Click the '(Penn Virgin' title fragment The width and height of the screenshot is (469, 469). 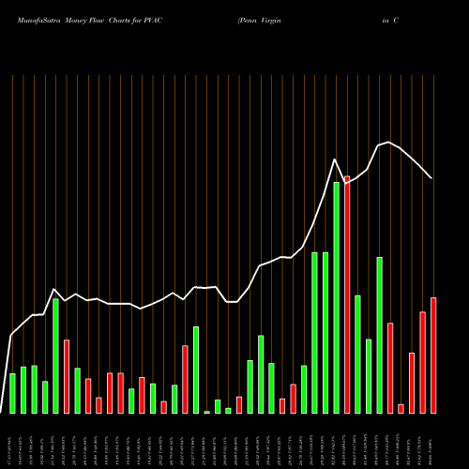[259, 21]
